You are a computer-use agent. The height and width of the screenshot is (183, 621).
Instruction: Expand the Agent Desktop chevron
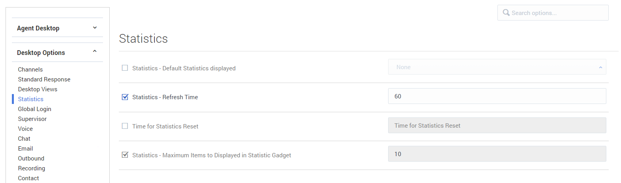(95, 28)
